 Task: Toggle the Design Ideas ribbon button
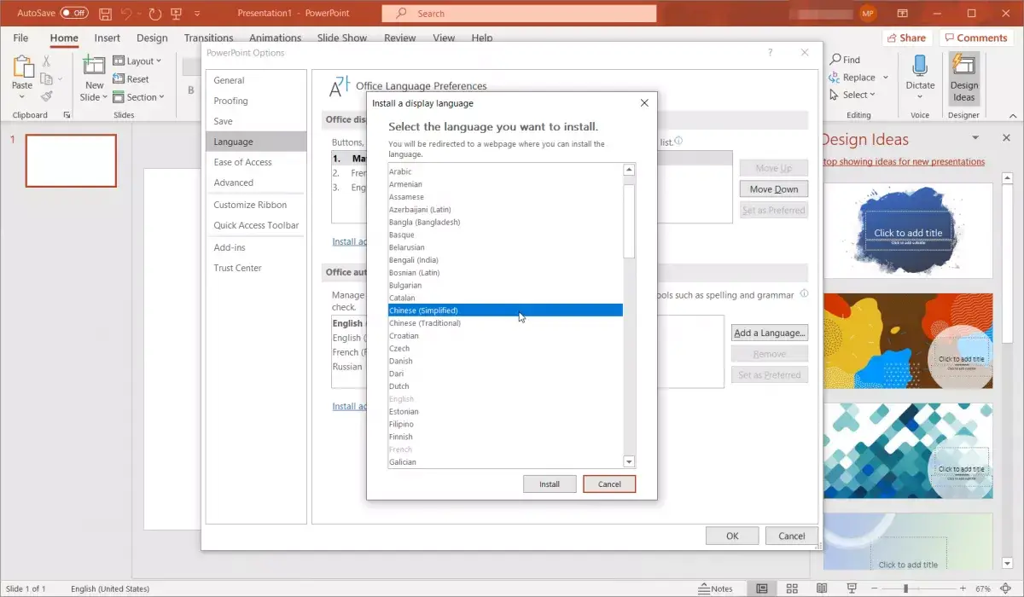tap(964, 78)
